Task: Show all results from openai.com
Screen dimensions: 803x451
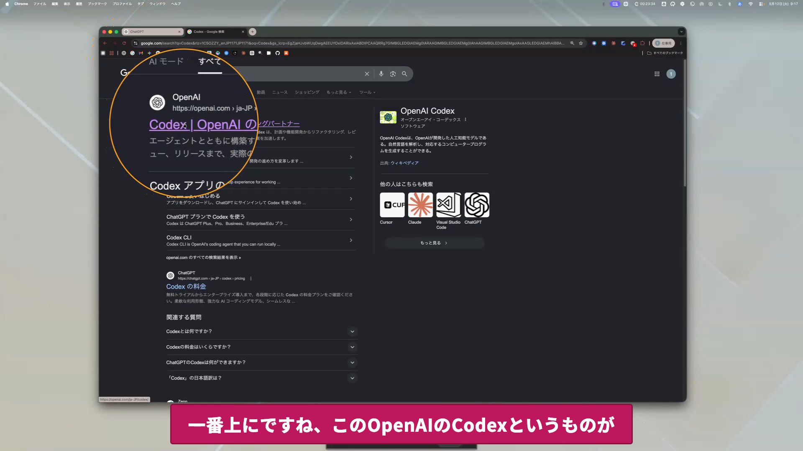Action: click(203, 258)
